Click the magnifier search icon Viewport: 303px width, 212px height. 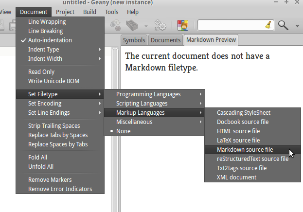click(283, 25)
